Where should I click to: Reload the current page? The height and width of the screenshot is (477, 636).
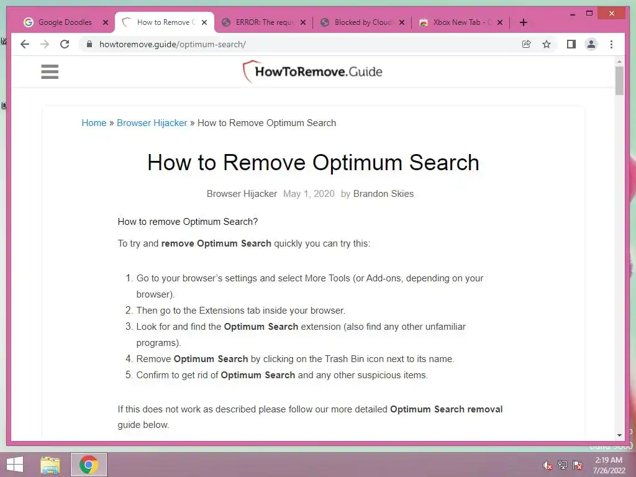pyautogui.click(x=65, y=44)
